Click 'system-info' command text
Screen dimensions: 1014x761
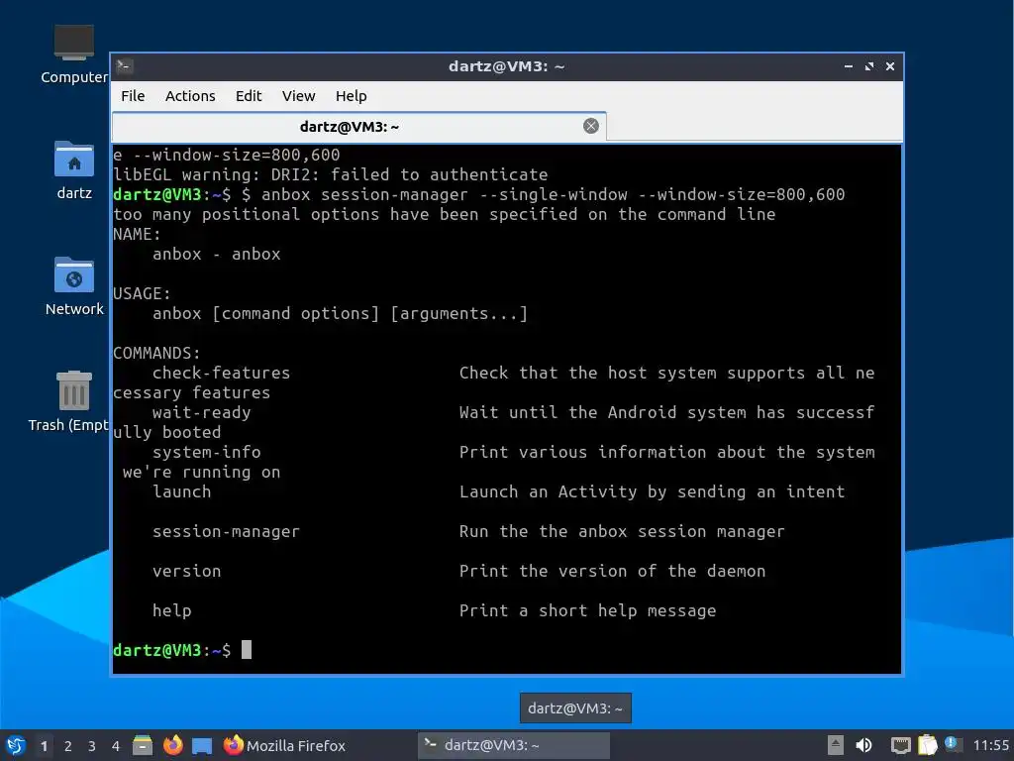[206, 452]
